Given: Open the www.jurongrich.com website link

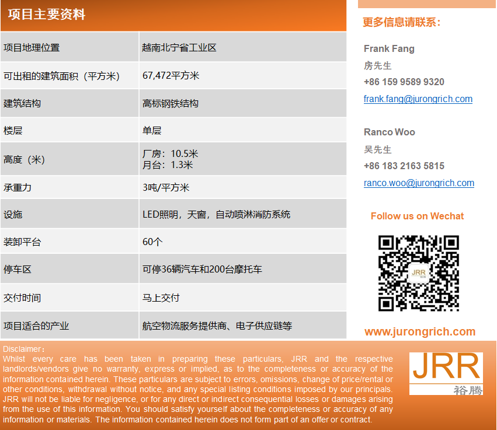Looking at the screenshot, I should (x=419, y=332).
